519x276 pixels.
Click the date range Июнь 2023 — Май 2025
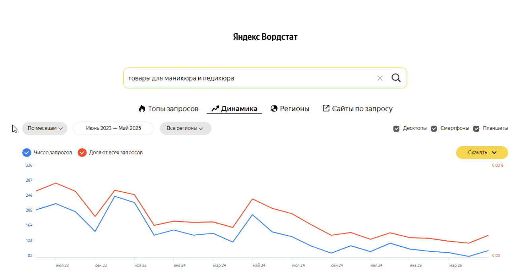[113, 128]
